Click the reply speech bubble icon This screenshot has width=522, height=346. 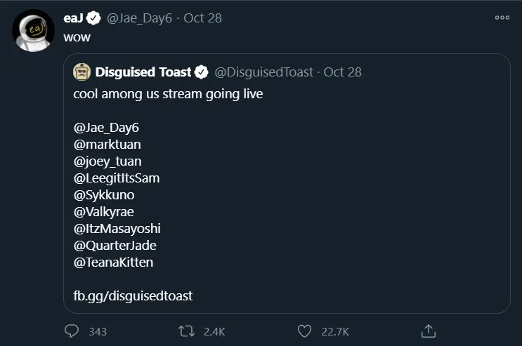click(72, 331)
